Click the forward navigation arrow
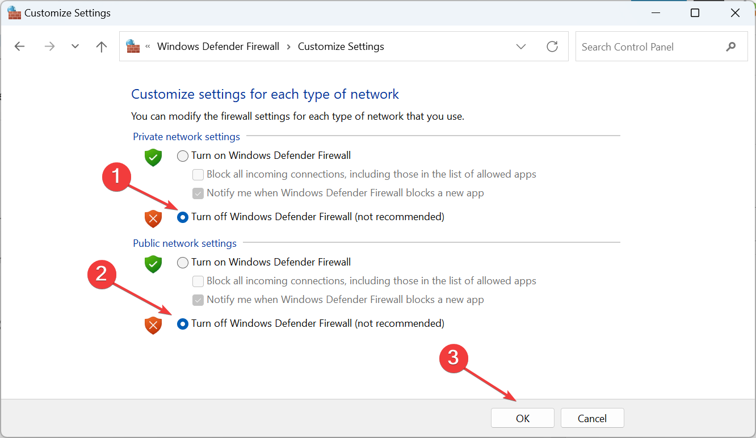This screenshot has width=756, height=438. (49, 47)
